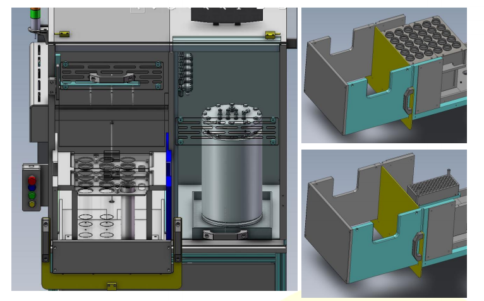Click the bolted lid of the cylindrical tank

[233, 114]
